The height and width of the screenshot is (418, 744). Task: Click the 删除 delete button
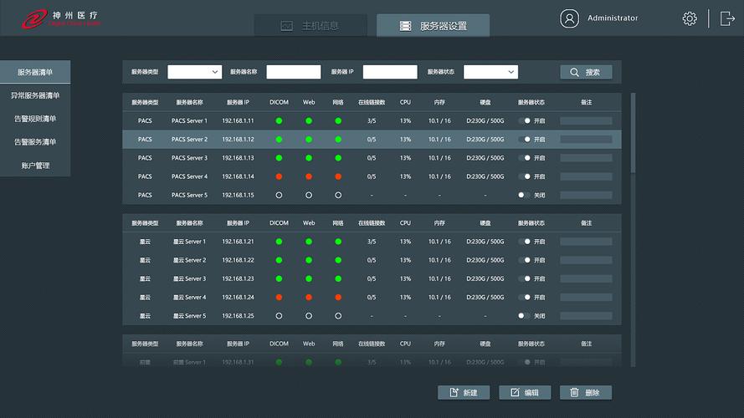[x=586, y=392]
